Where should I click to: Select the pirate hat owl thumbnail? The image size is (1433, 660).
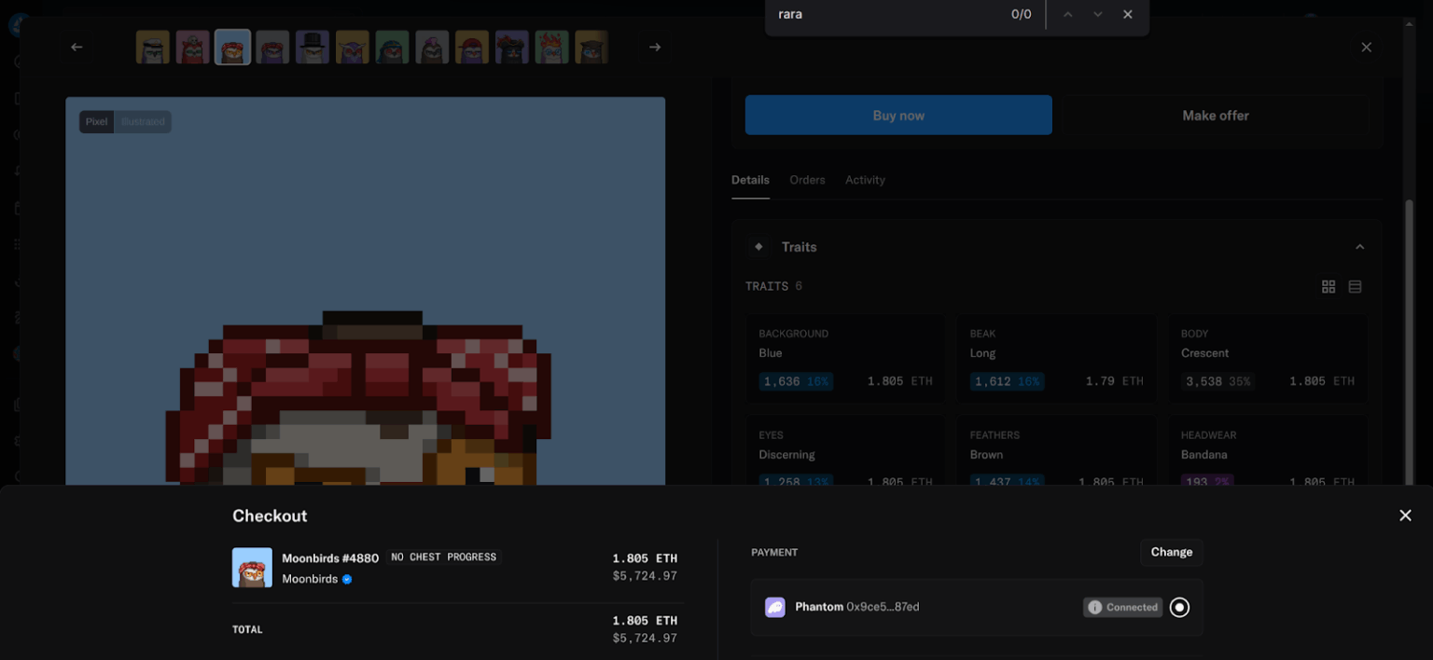coord(512,47)
